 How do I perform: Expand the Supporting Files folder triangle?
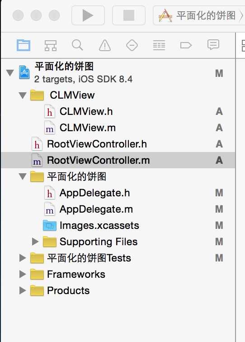(35, 242)
